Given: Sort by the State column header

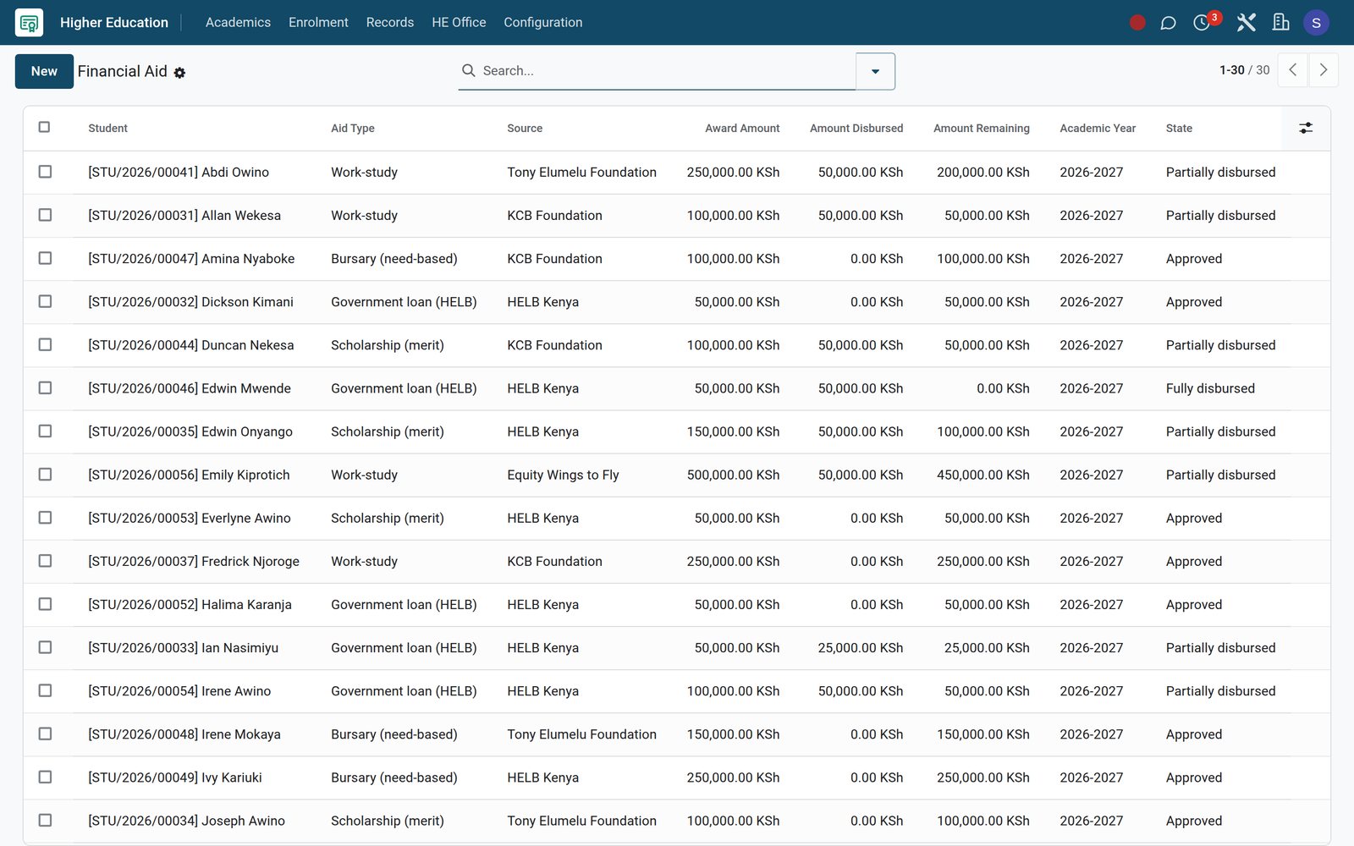Looking at the screenshot, I should pyautogui.click(x=1179, y=129).
